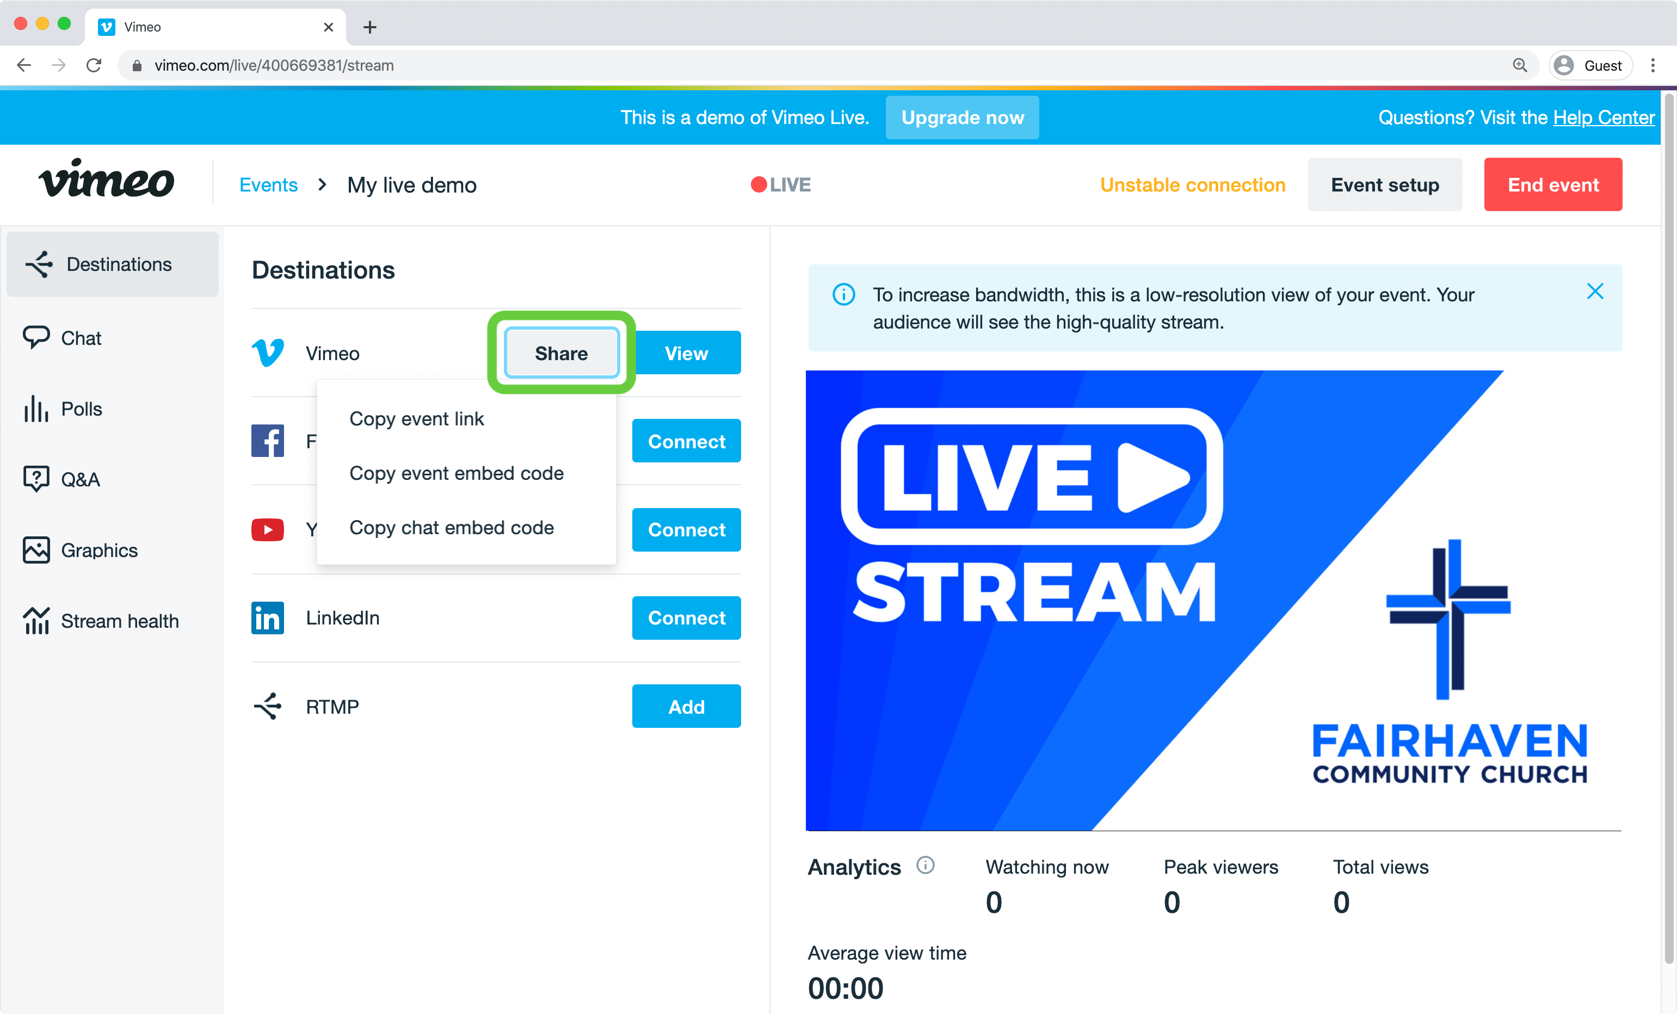Viewport: 1677px width, 1014px height.
Task: Open the Destinations sidebar section
Action: [x=112, y=264]
